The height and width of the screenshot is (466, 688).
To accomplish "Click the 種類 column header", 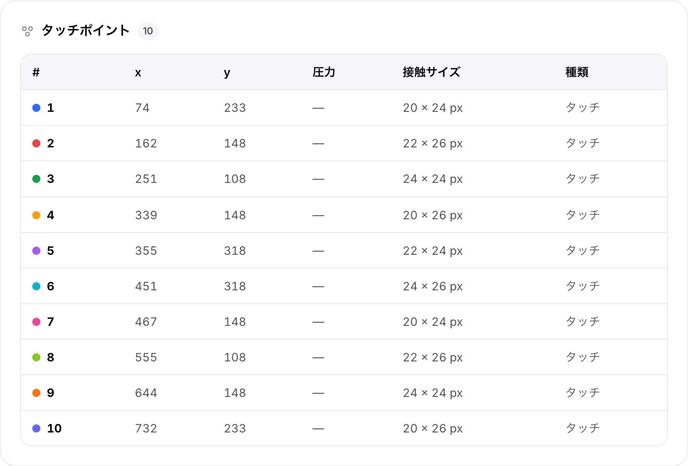I will pyautogui.click(x=577, y=72).
